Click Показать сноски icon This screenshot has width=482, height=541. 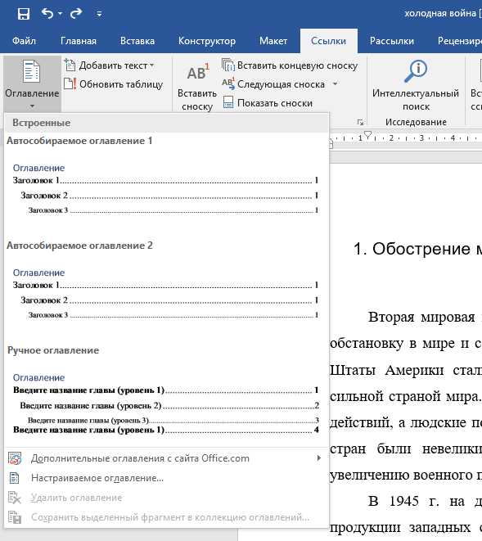(228, 102)
